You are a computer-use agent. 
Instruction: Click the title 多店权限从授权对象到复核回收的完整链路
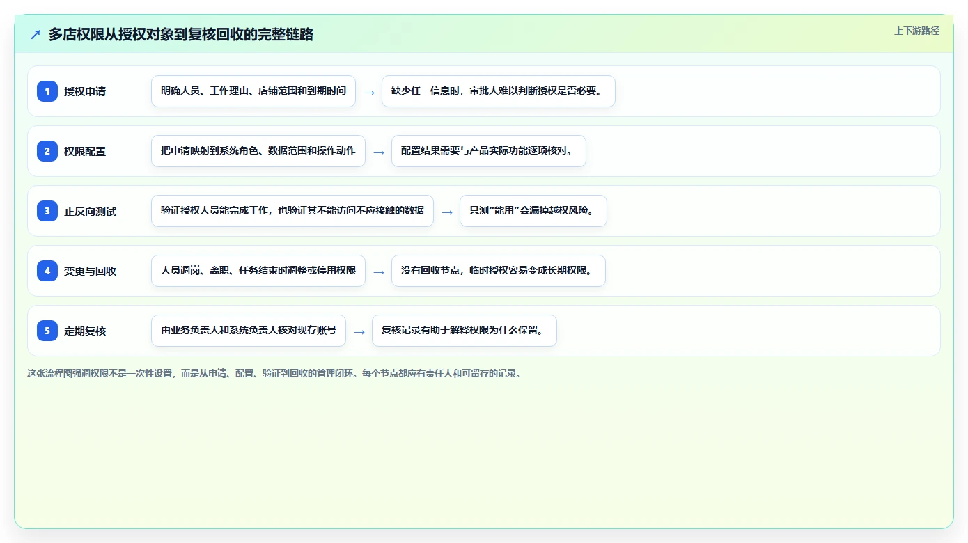(x=181, y=34)
